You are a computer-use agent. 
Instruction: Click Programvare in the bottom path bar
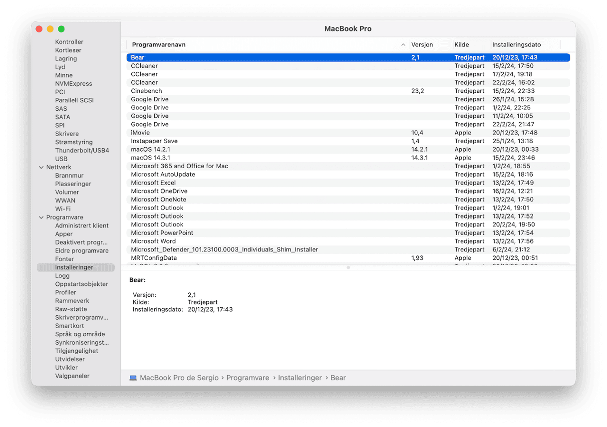click(x=248, y=378)
